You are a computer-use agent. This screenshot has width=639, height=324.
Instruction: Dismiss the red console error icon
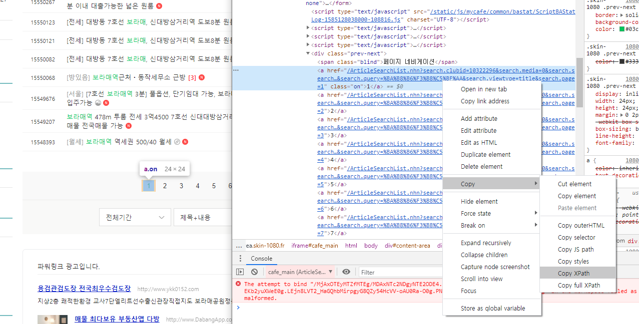pos(238,284)
